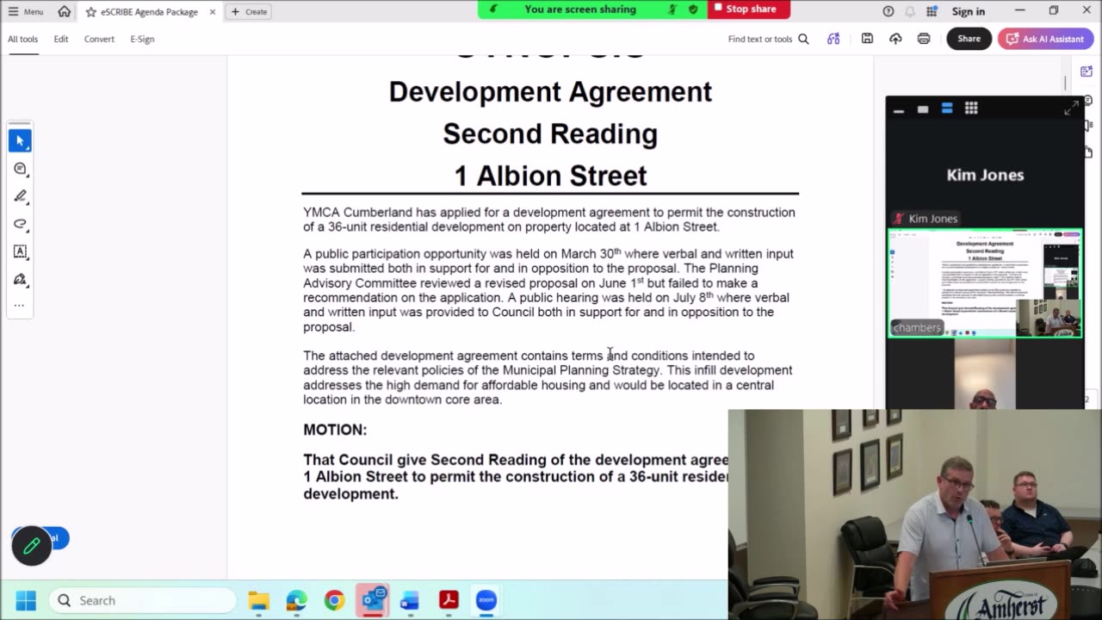The height and width of the screenshot is (620, 1102).
Task: Print the PDF using printer icon
Action: (924, 39)
